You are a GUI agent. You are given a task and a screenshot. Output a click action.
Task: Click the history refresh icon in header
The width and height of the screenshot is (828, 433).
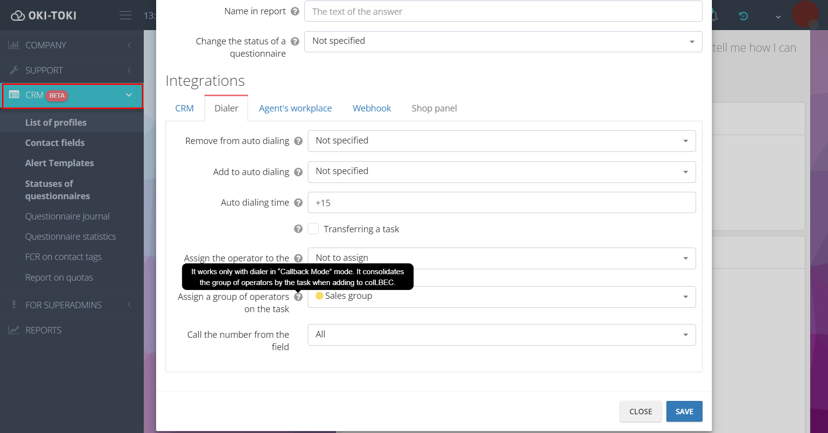coord(743,16)
